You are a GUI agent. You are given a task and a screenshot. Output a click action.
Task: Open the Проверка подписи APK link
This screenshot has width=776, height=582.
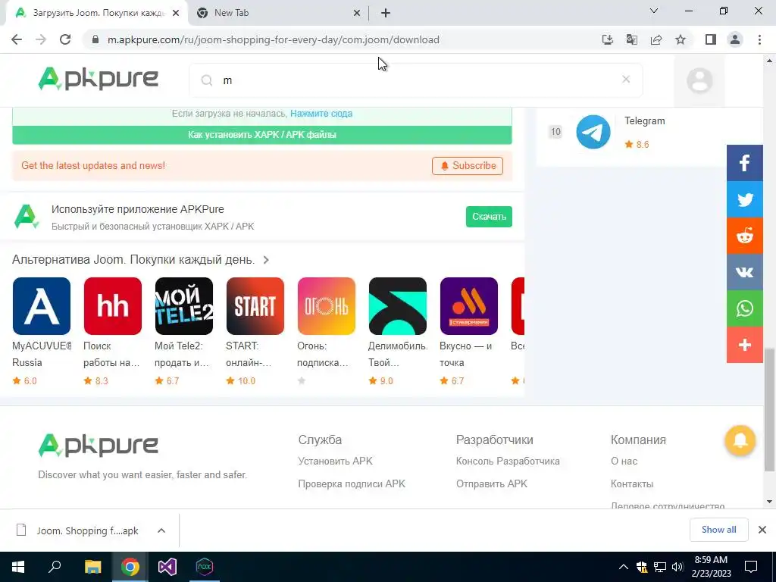[x=352, y=484]
